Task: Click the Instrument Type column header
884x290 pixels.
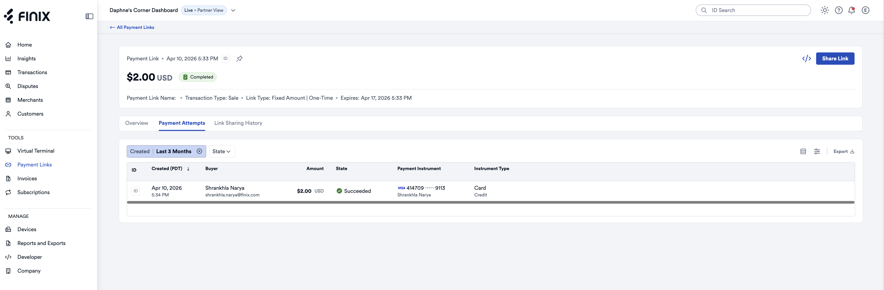Action: pos(491,169)
